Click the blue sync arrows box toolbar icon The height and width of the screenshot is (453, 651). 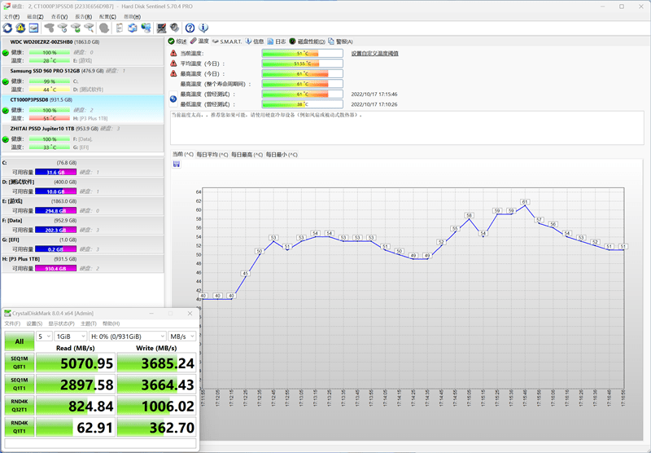point(133,28)
